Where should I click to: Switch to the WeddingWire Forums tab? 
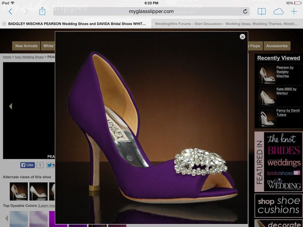coord(227,24)
